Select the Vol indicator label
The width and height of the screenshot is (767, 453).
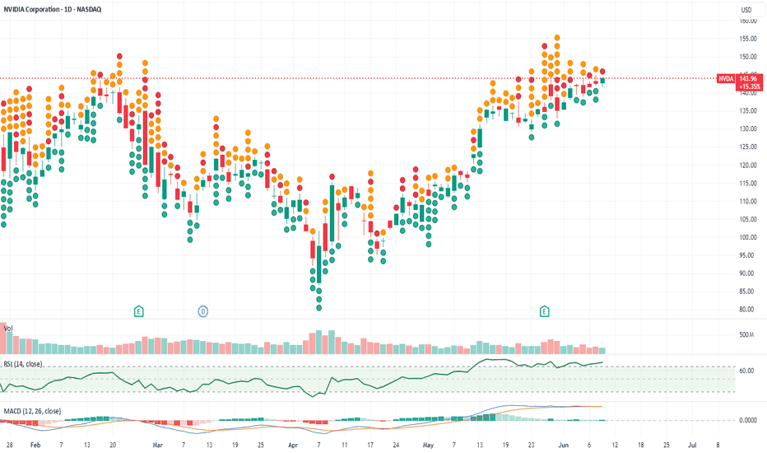pyautogui.click(x=8, y=329)
